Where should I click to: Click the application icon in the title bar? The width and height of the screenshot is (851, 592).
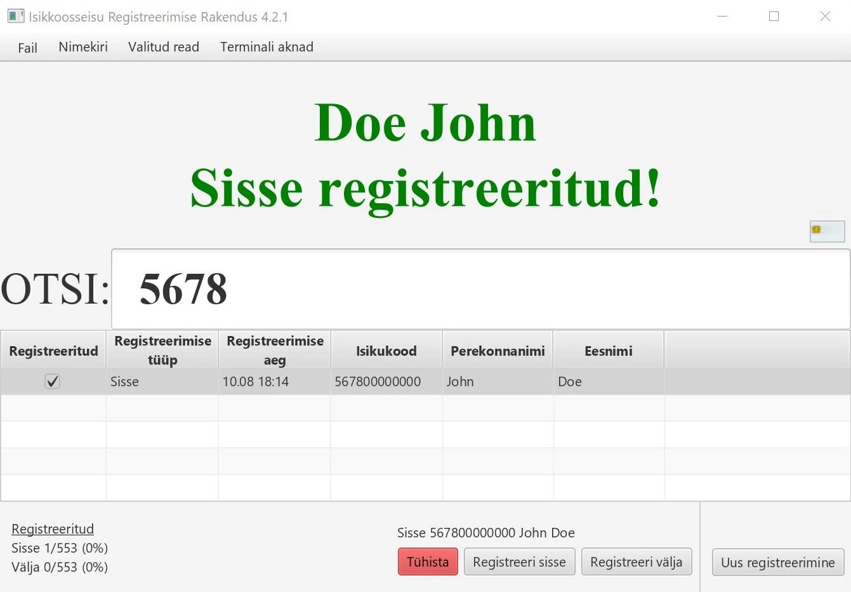tap(14, 16)
